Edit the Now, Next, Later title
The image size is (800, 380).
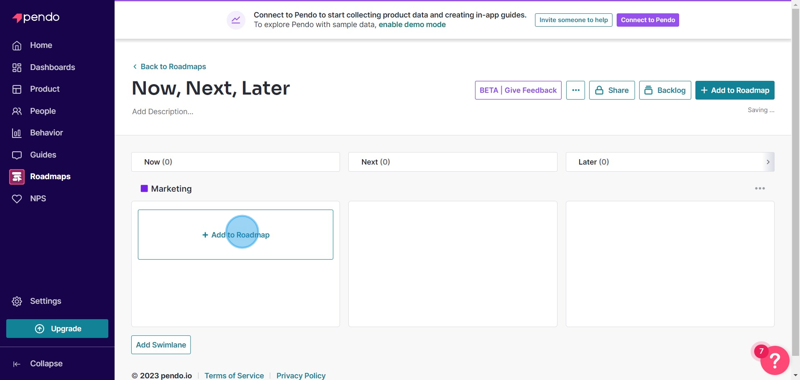coord(211,88)
